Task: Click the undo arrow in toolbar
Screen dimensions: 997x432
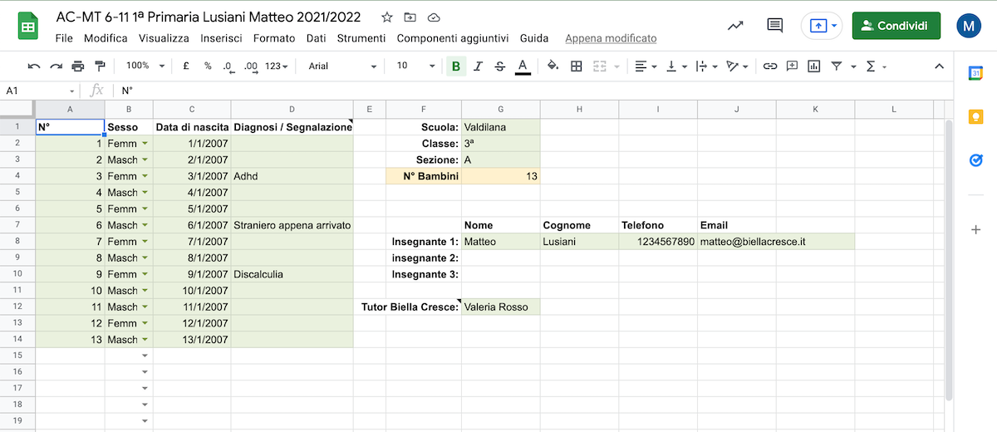Action: click(34, 66)
